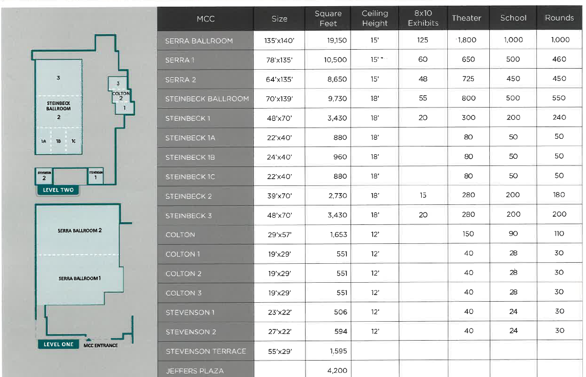Select the 725 theater capacity value

coord(468,78)
